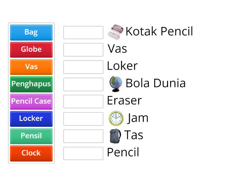Click the answer box next to Pencil
Screen dimensions: 249x186
click(83, 153)
